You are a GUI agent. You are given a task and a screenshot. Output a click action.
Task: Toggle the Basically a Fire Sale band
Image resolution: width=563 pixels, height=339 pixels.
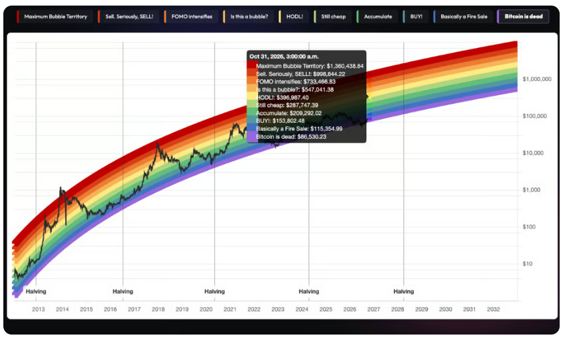(463, 17)
